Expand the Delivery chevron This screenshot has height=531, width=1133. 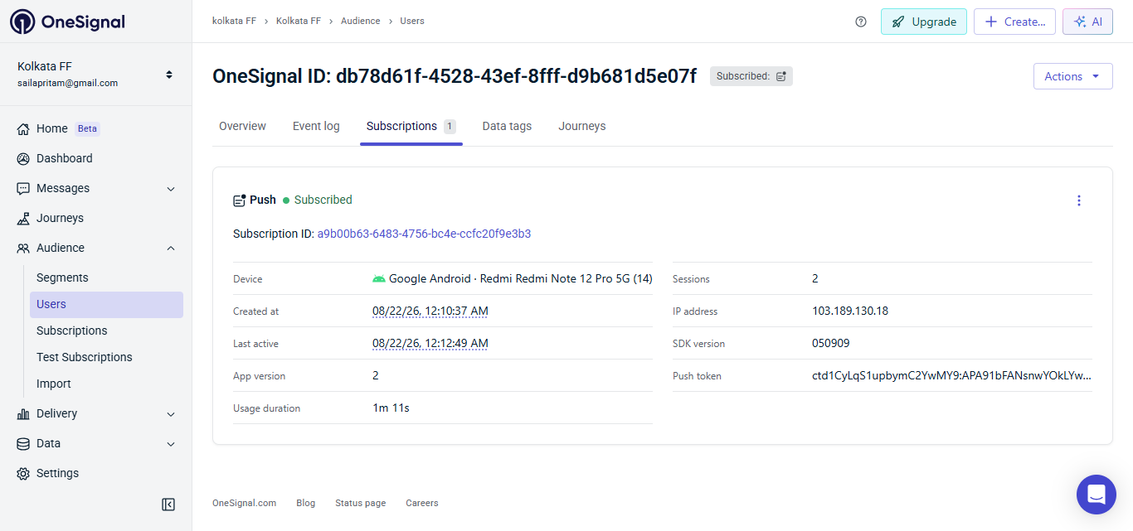pyautogui.click(x=171, y=414)
